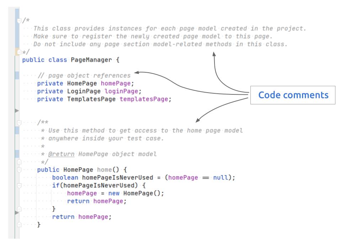
Task: Collapse the block comment starting with /*
Action: (19, 21)
